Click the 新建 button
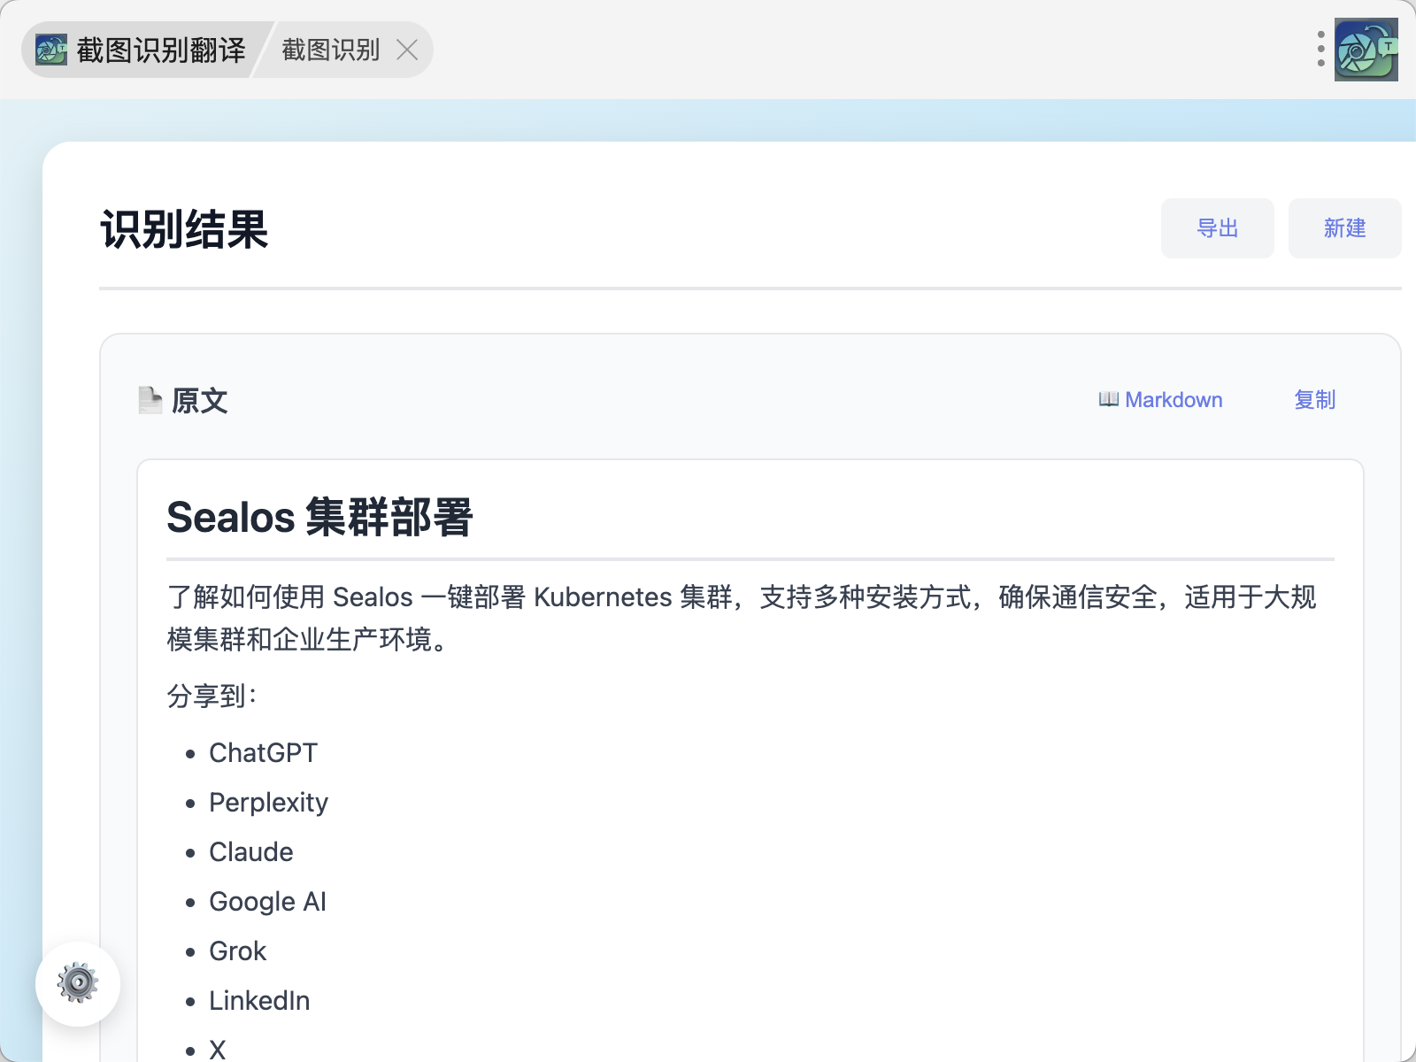The image size is (1416, 1062). pos(1343,228)
